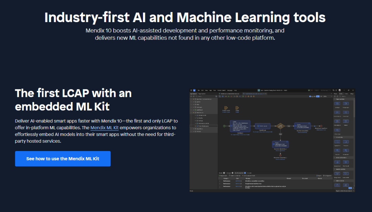The image size is (372, 212).
Task: Expand the first Performance result row
Action: [220, 181]
